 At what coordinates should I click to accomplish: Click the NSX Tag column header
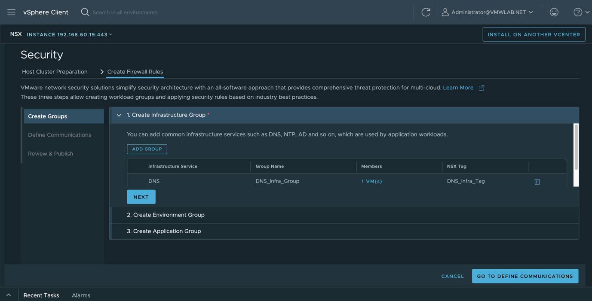click(457, 166)
